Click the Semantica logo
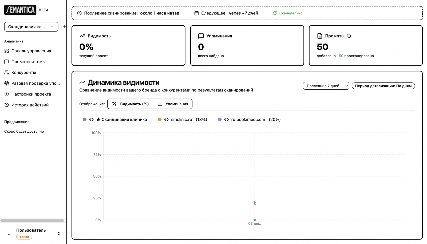Viewport: 427px width, 244px height. coord(20,10)
